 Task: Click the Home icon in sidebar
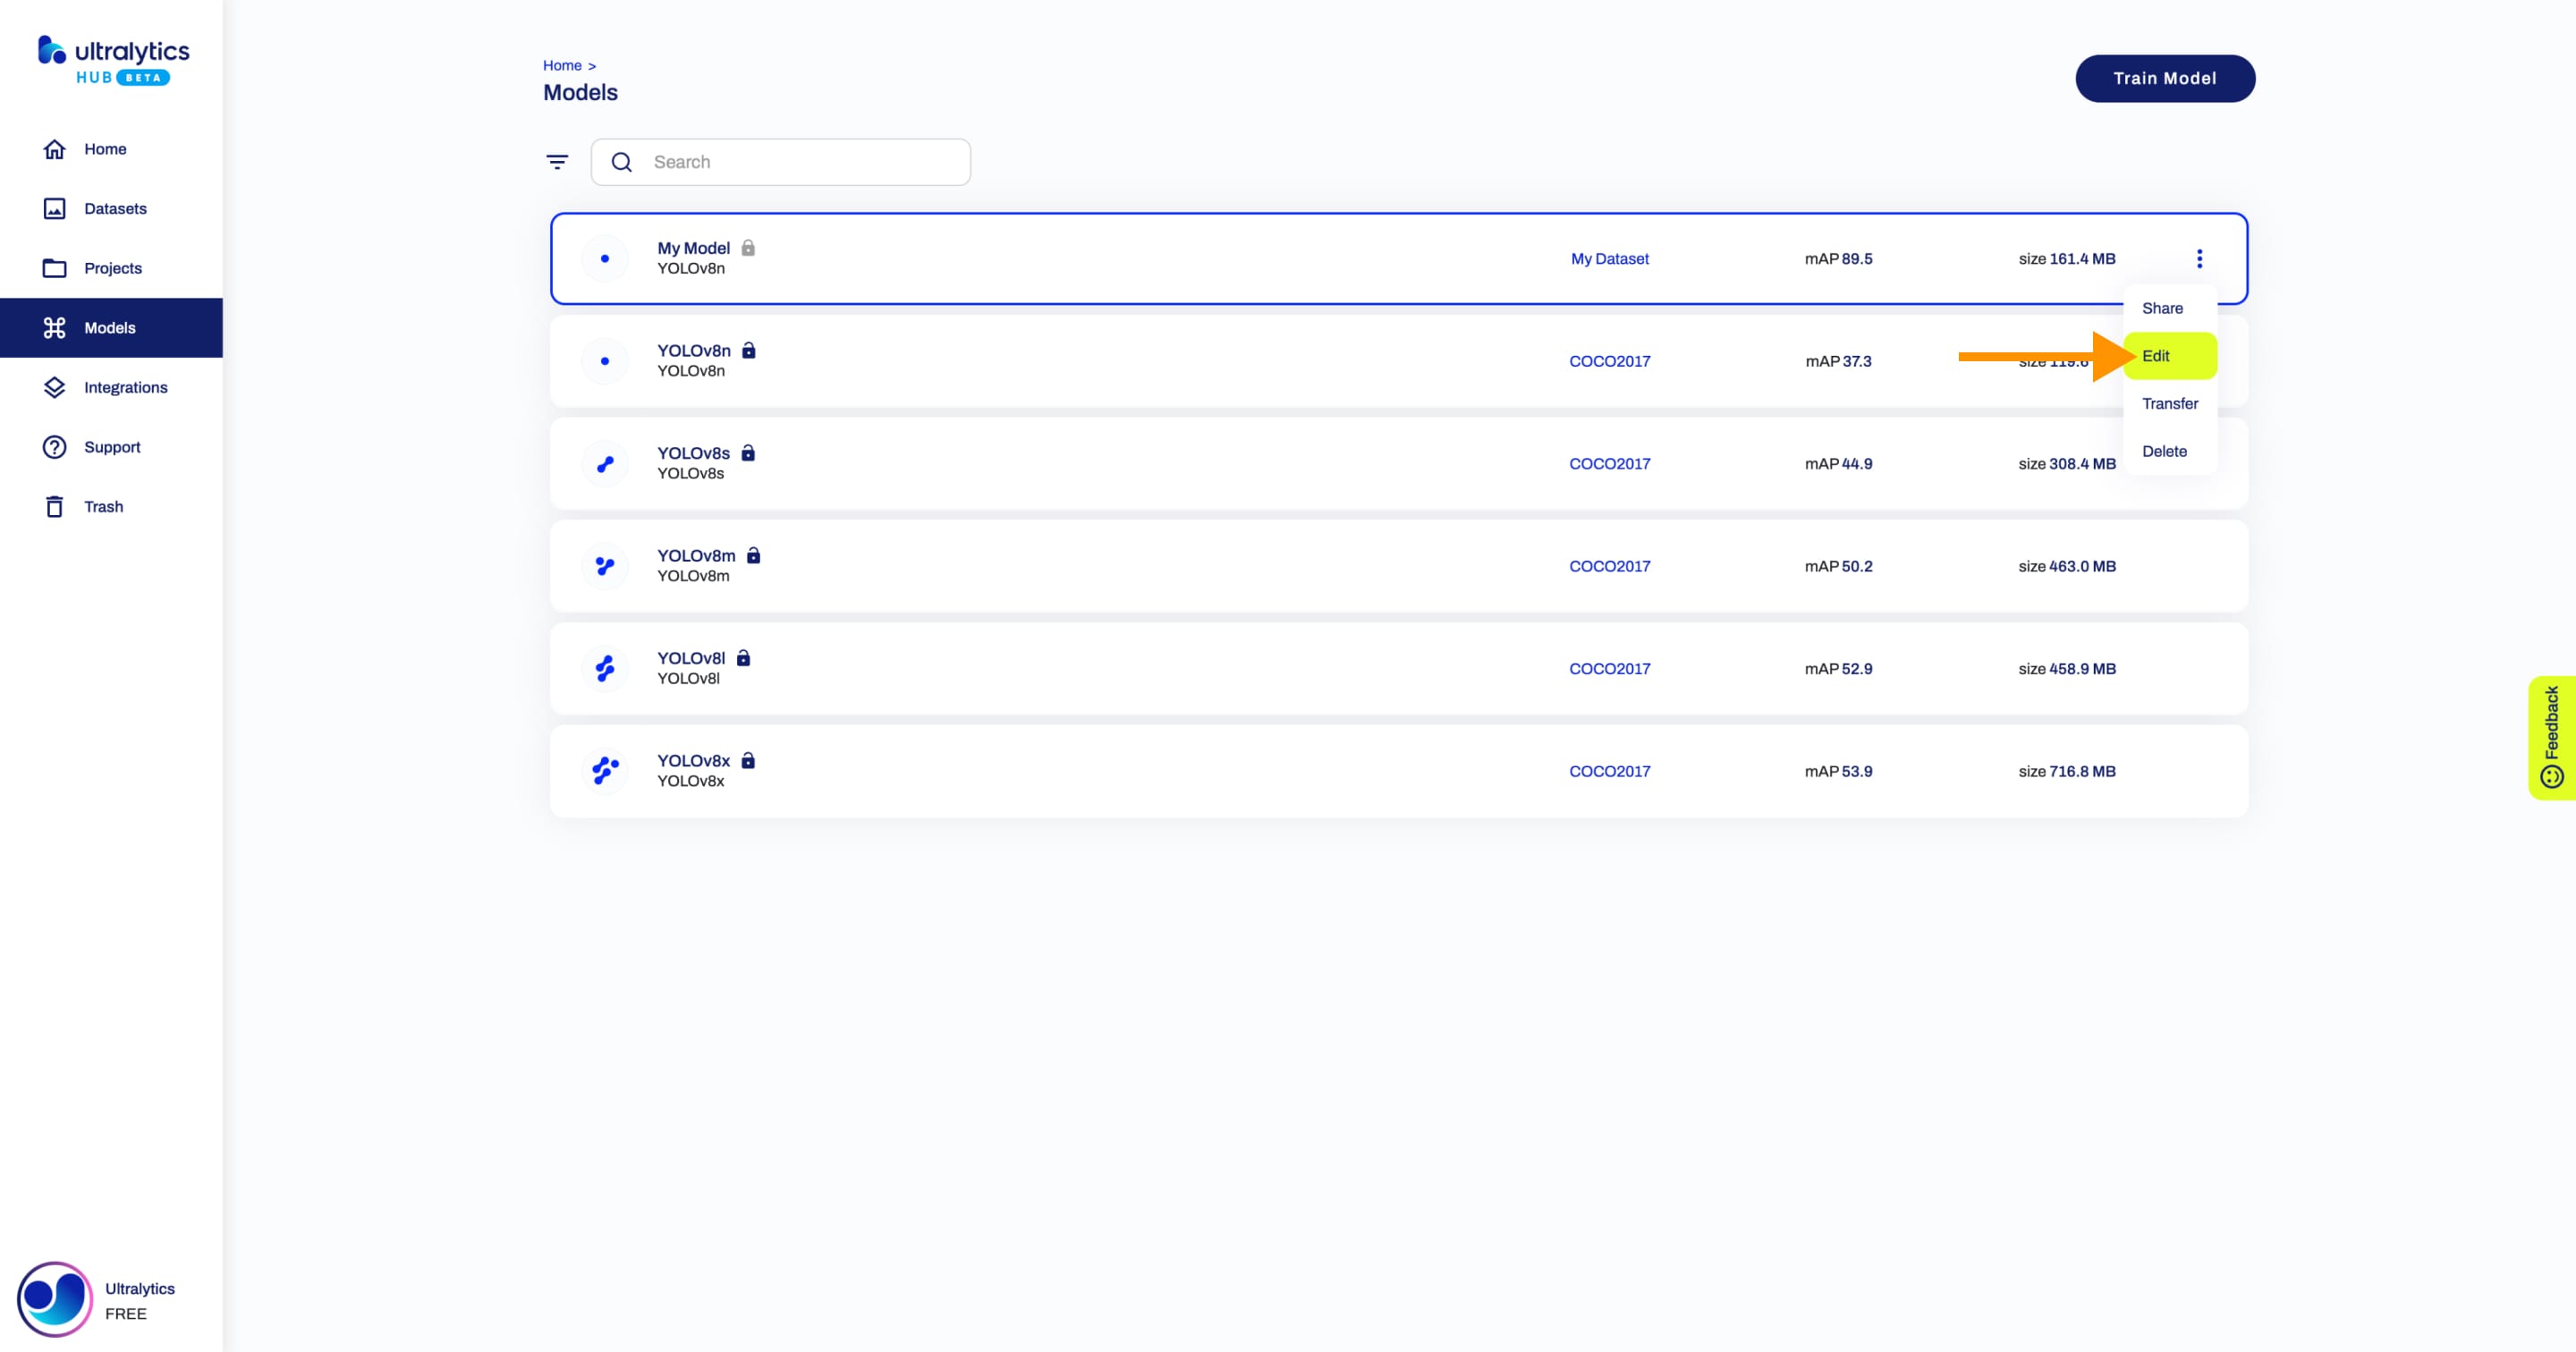(55, 148)
